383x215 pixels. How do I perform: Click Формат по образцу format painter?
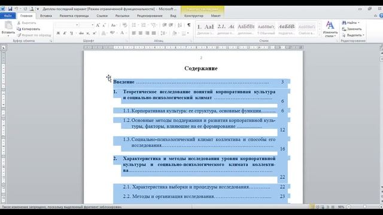(x=34, y=35)
